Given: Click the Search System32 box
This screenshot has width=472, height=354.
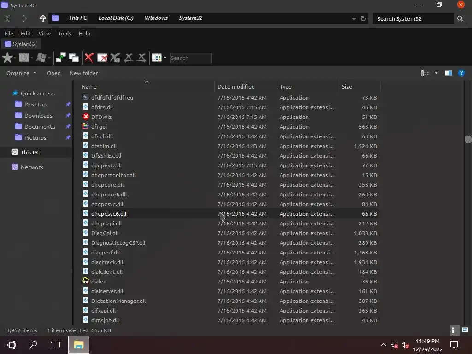Looking at the screenshot, I should [x=413, y=18].
